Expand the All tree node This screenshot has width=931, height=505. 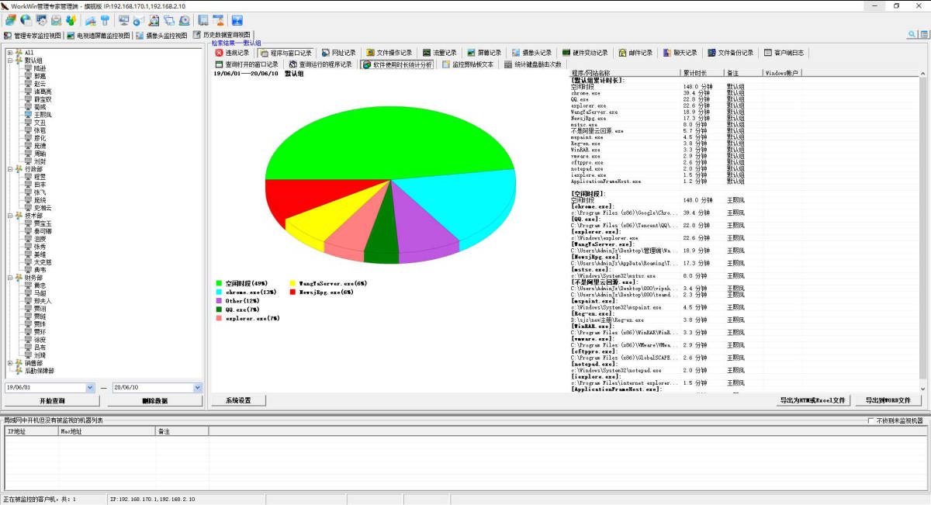point(9,53)
